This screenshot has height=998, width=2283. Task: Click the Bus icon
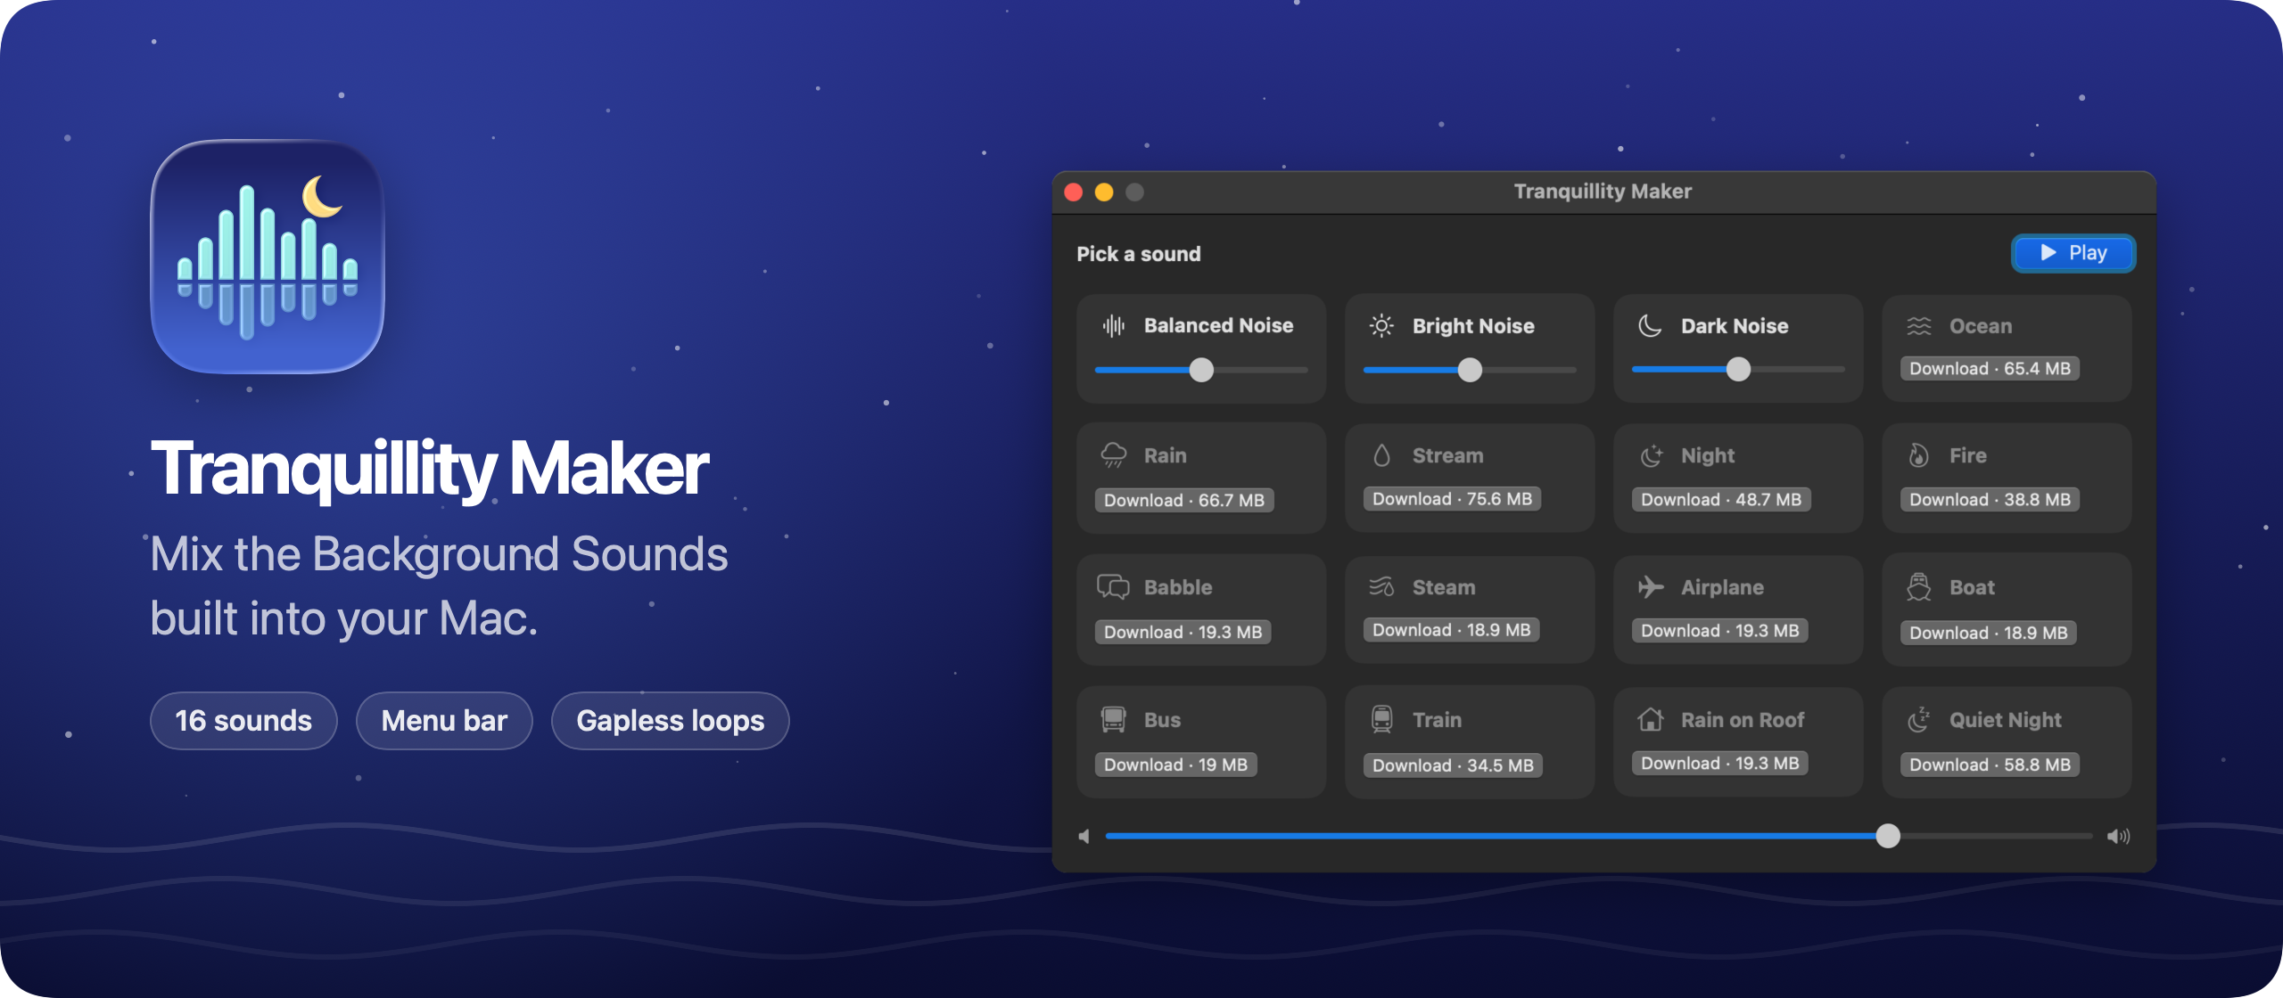coord(1113,719)
